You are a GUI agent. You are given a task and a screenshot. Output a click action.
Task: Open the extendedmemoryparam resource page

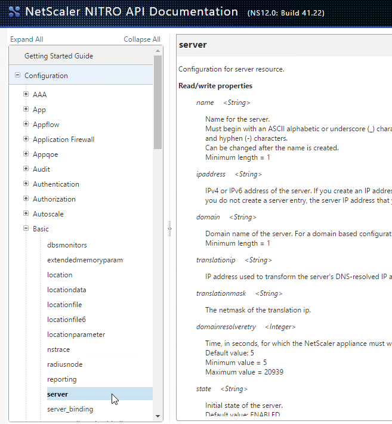point(85,260)
